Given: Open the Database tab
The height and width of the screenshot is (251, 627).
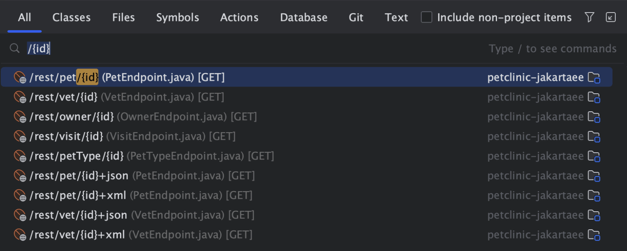Looking at the screenshot, I should tap(304, 17).
